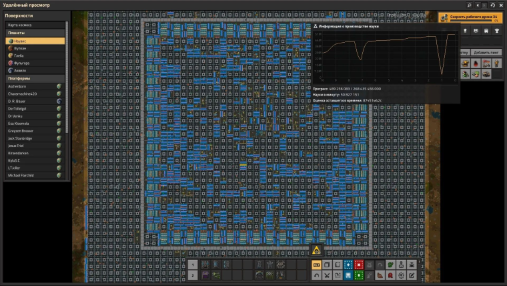Toggle the yellow alert warning icon

pyautogui.click(x=316, y=250)
